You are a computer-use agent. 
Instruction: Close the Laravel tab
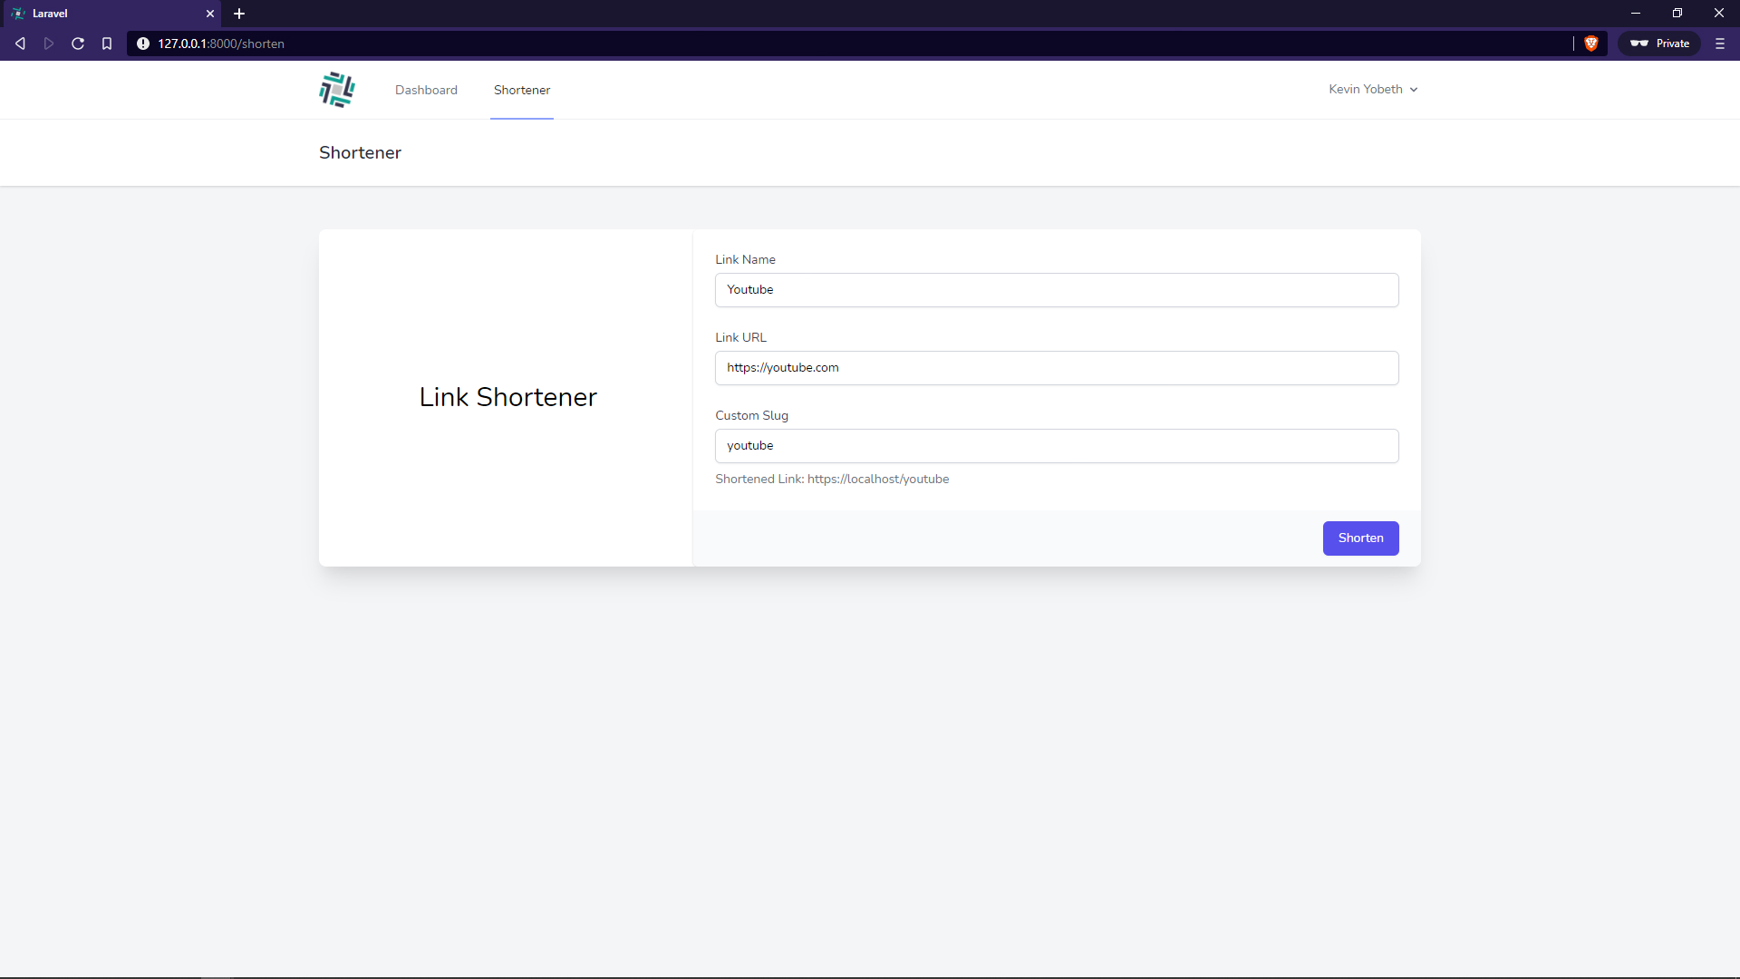pos(210,14)
